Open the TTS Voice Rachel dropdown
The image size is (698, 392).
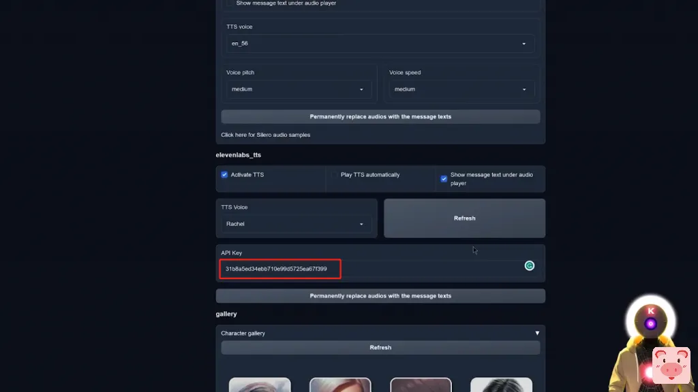(x=297, y=224)
